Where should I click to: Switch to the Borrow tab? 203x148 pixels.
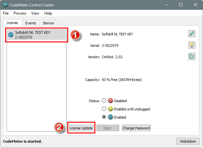pos(49,23)
